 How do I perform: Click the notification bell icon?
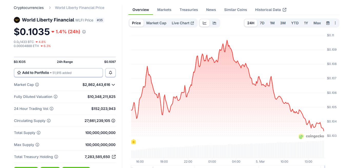[x=110, y=73]
